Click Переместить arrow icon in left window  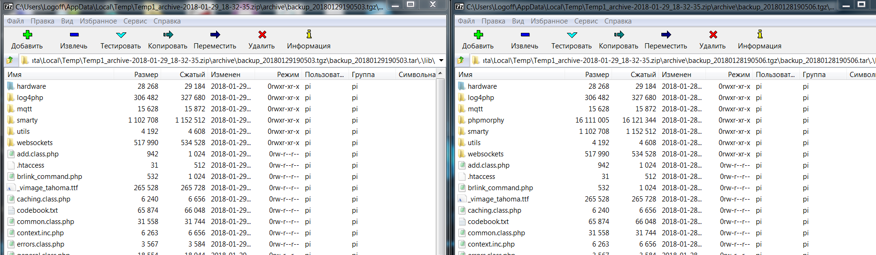[x=215, y=35]
